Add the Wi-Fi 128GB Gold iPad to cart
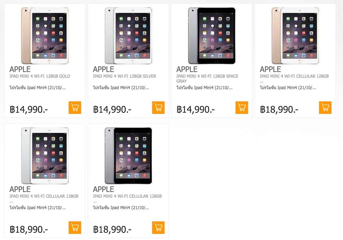This screenshot has width=343, height=240. tap(75, 108)
